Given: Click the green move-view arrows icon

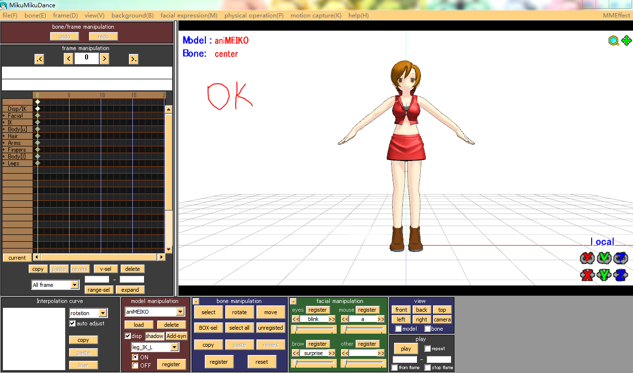Looking at the screenshot, I should (x=626, y=41).
